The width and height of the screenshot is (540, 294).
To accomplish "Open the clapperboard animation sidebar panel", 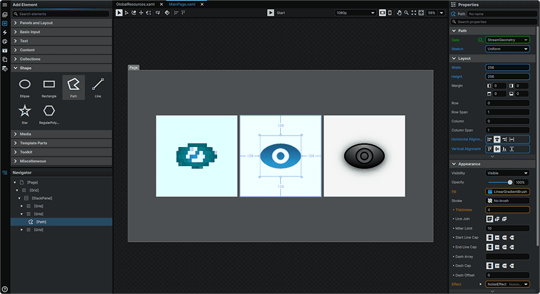I will [5, 50].
